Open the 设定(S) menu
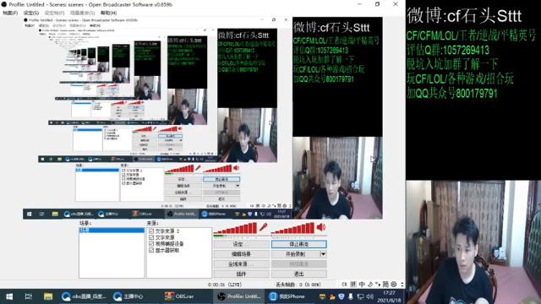The width and height of the screenshot is (541, 304). [31, 13]
